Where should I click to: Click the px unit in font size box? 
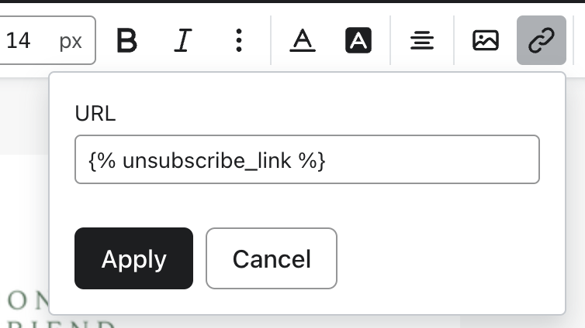[x=71, y=40]
